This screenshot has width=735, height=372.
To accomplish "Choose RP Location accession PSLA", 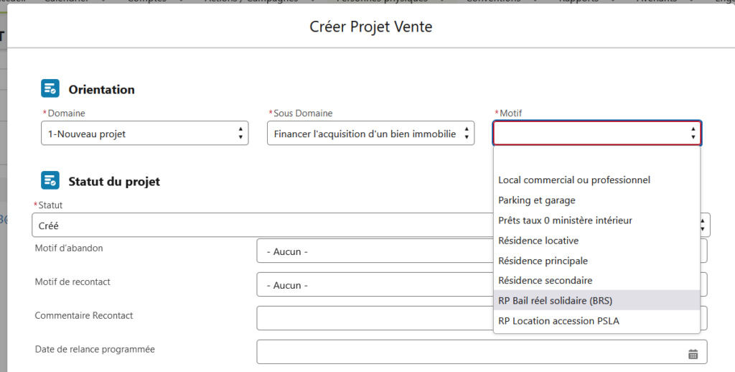I will pyautogui.click(x=558, y=320).
